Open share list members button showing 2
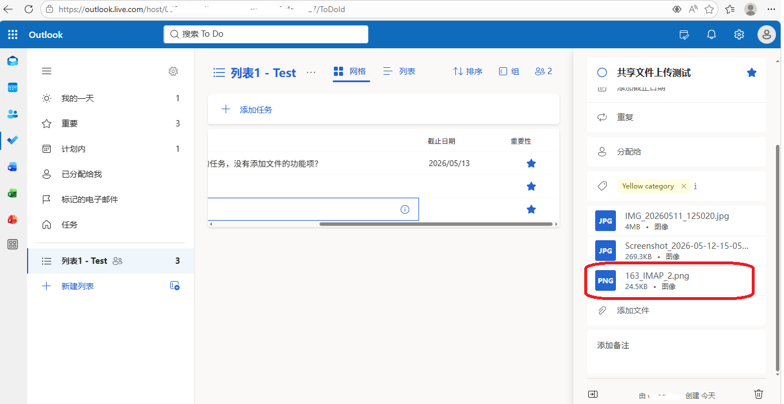 (x=543, y=71)
